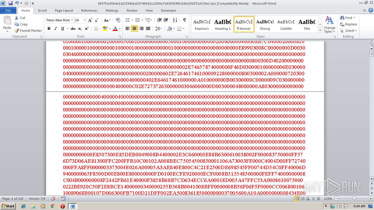The width and height of the screenshot is (374, 210).
Task: Toggle Center alignment
Action: pos(134,29)
